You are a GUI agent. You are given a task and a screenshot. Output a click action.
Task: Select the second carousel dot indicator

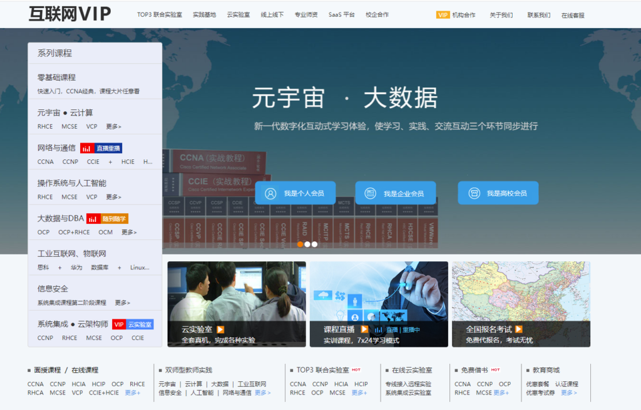[x=307, y=245]
